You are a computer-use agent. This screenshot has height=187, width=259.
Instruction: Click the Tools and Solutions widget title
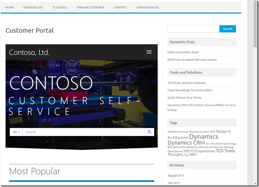[x=186, y=72]
